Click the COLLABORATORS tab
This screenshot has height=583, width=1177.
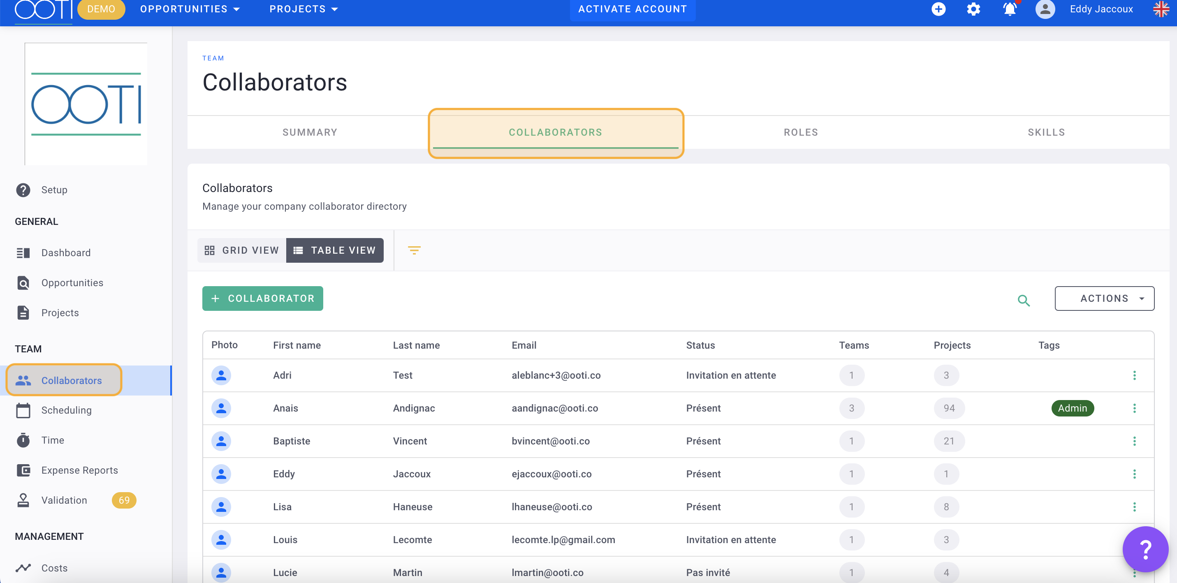coord(556,132)
